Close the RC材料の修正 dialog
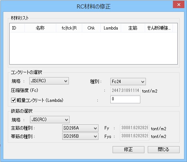The height and width of the screenshot is (162, 187). click(178, 5)
